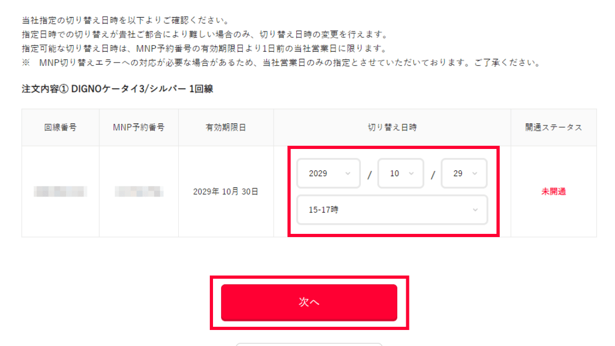The height and width of the screenshot is (346, 615).
Task: Click the chevron arrow in the 15-17時 time dropdown
Action: point(475,210)
